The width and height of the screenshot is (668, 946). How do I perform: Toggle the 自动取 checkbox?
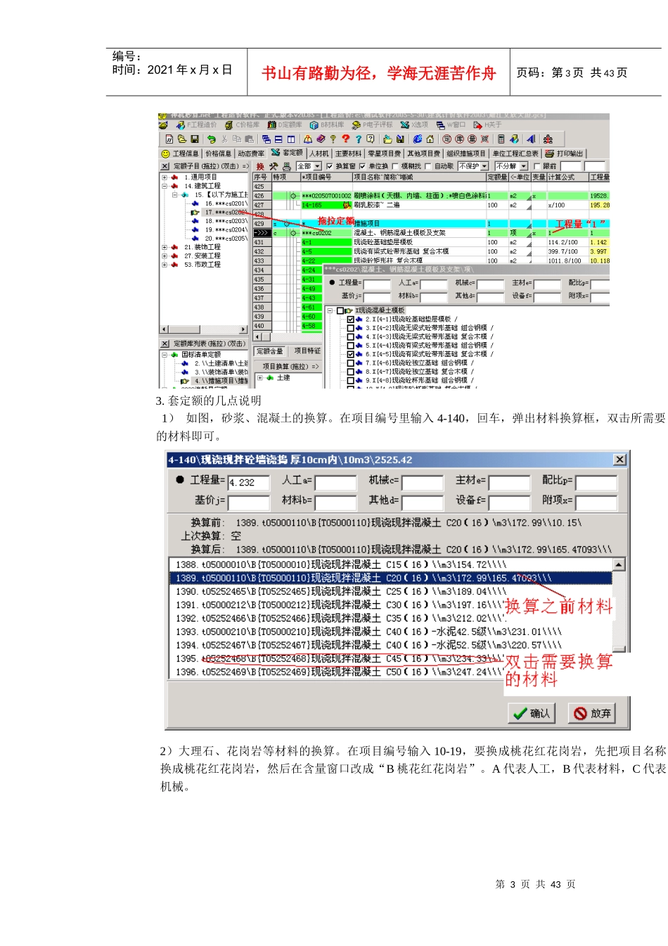tap(428, 166)
